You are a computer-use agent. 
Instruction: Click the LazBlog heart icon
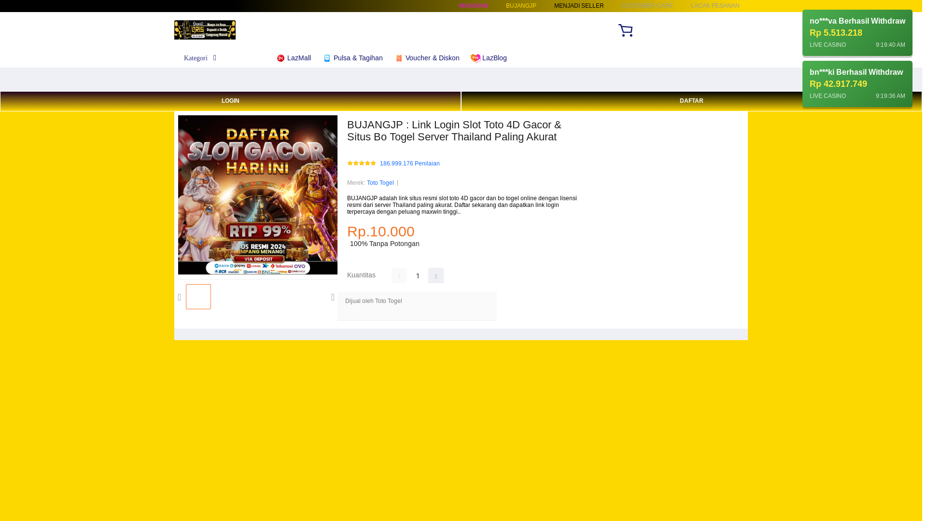[476, 58]
